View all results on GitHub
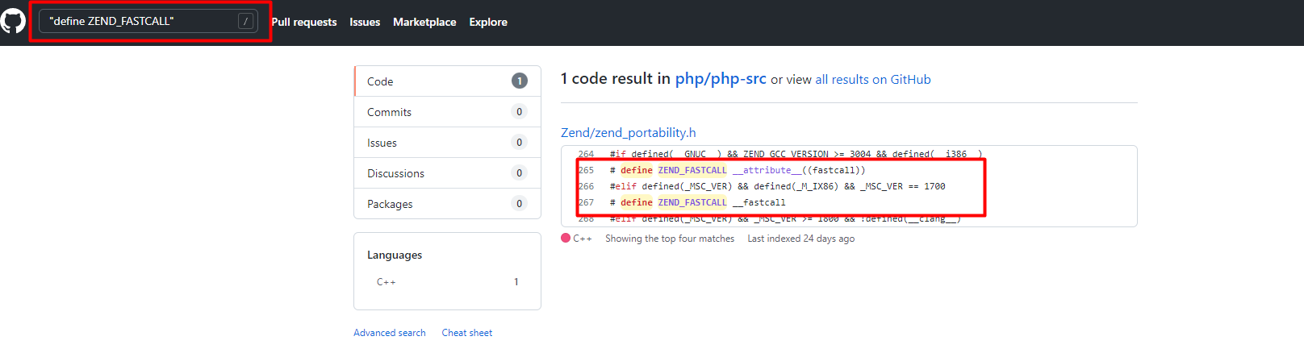Screen dimensions: 1304x353 [873, 80]
